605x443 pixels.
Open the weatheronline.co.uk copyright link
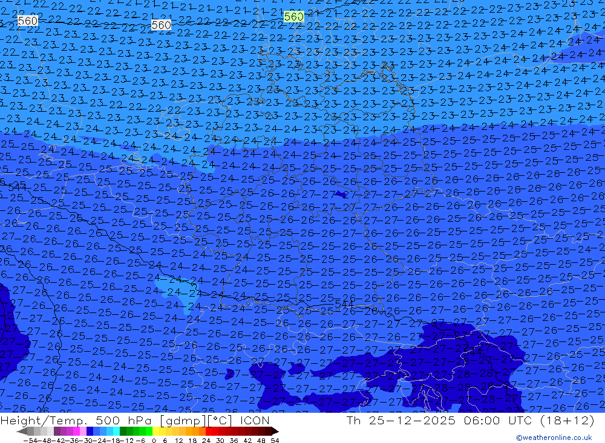click(x=554, y=437)
